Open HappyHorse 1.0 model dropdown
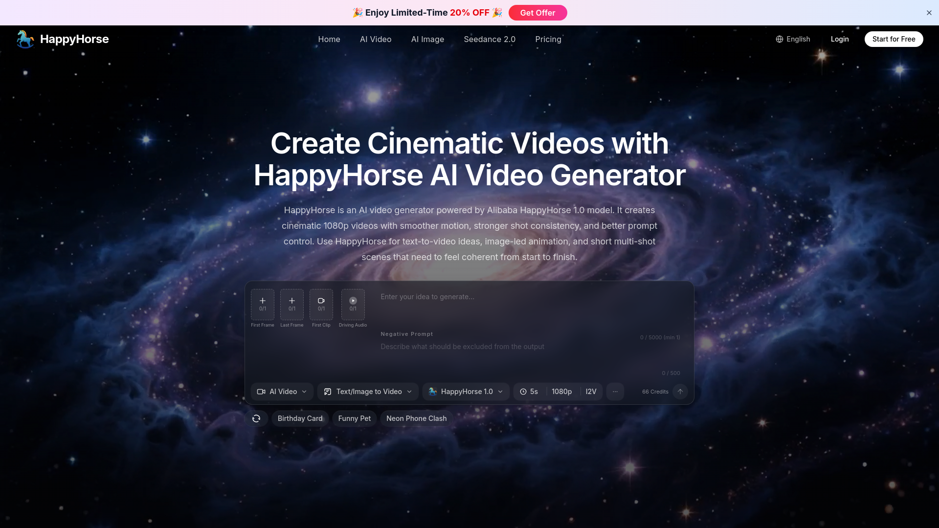 pos(466,392)
